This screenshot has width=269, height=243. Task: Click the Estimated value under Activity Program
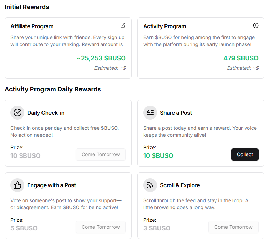243,68
